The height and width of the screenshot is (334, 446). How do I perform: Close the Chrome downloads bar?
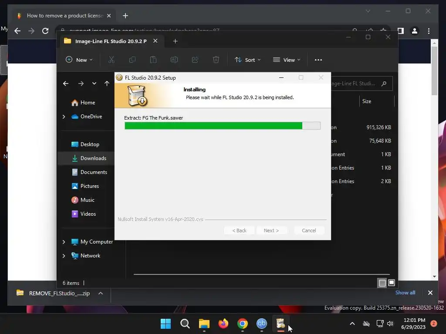tap(430, 293)
